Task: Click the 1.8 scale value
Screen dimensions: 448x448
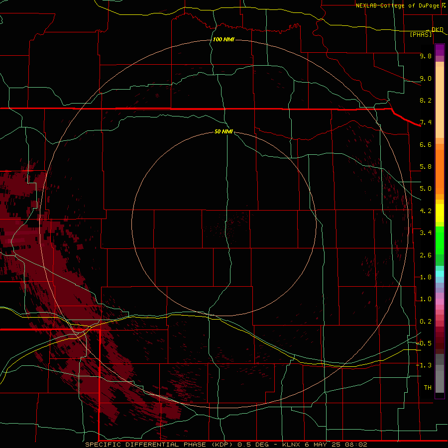Action: point(426,277)
